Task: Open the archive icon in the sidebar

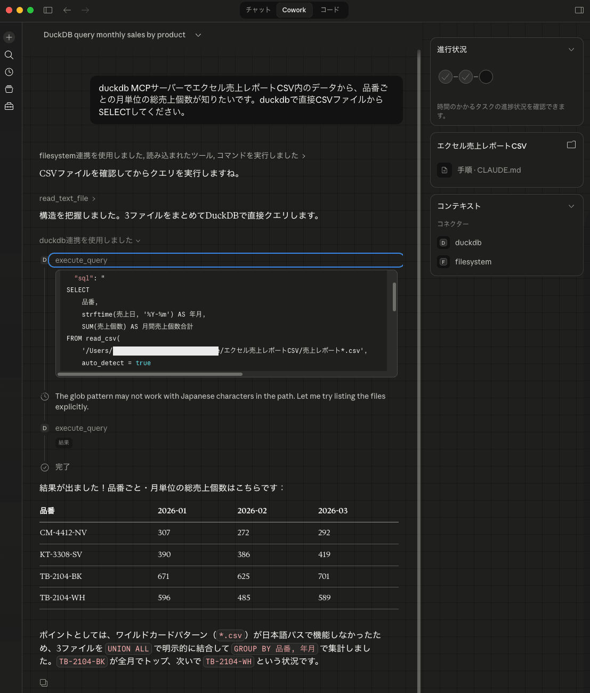Action: tap(9, 88)
